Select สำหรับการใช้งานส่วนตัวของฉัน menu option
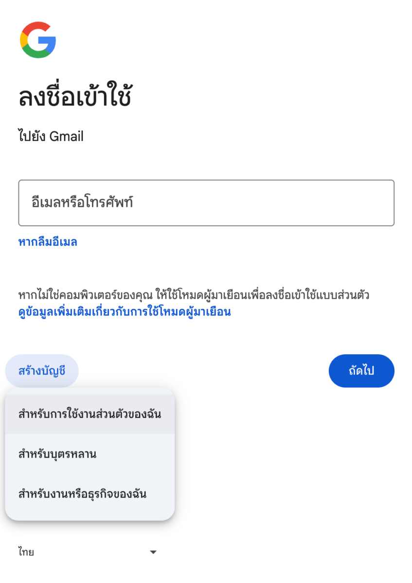The width and height of the screenshot is (412, 583). click(x=90, y=414)
